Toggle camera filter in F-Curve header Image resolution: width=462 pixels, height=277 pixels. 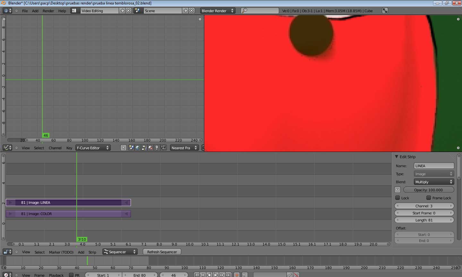point(163,148)
